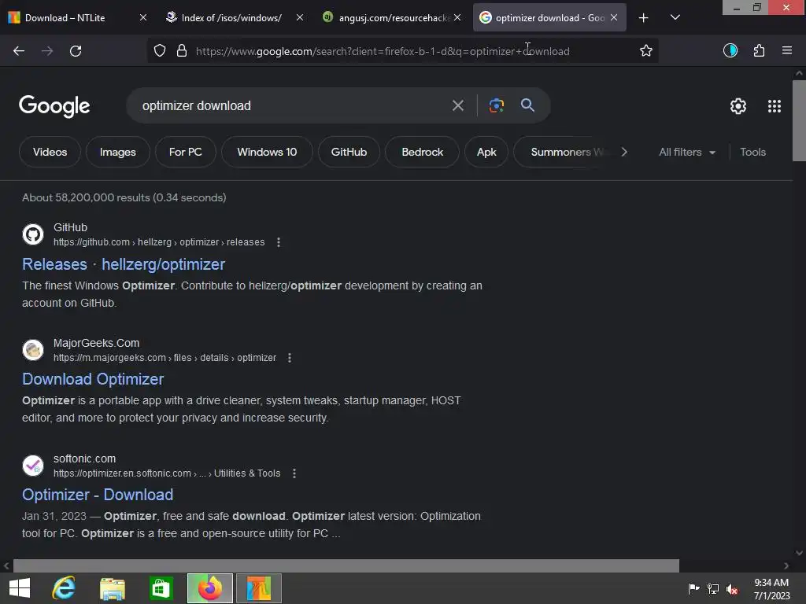The image size is (806, 604).
Task: Open Releases · hellzerg/optimizer link
Action: point(124,264)
